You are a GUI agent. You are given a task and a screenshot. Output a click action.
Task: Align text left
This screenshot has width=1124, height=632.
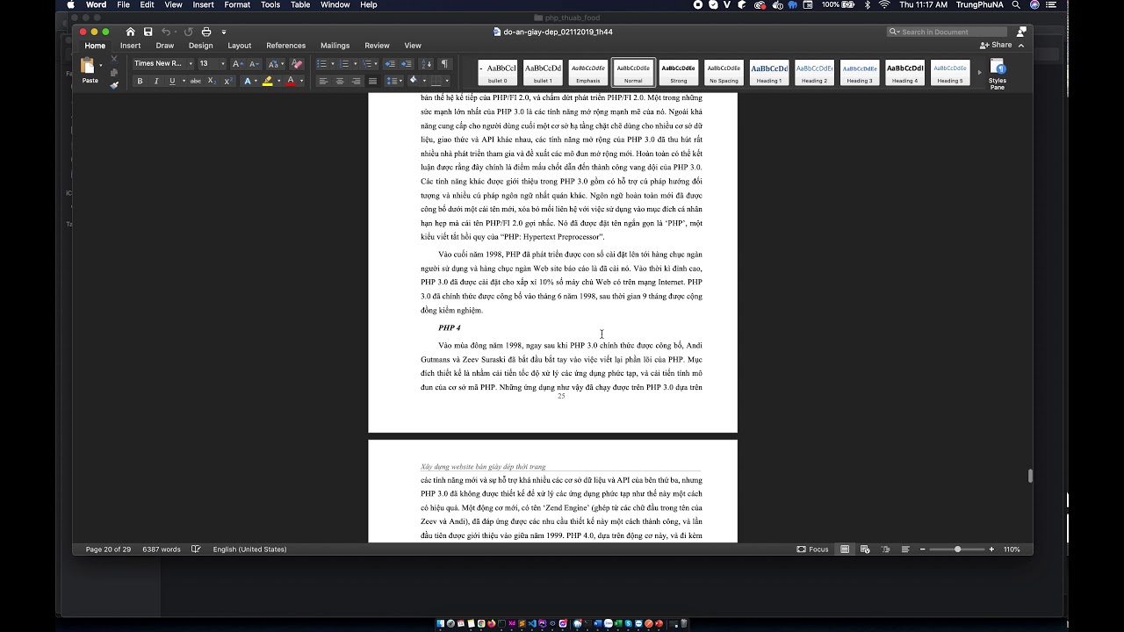(323, 81)
